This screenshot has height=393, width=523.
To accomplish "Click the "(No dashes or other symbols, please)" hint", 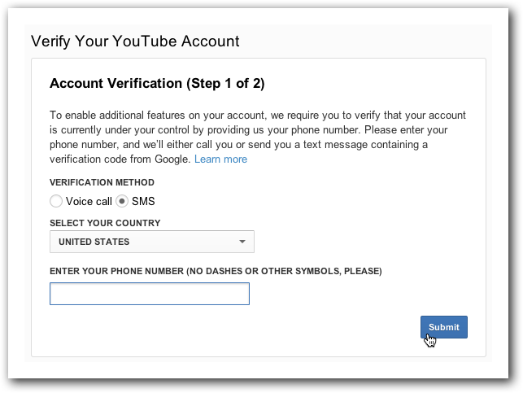I will pyautogui.click(x=284, y=271).
